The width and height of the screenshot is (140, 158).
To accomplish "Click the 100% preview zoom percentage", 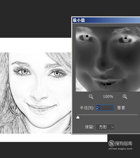I will 108,97.
